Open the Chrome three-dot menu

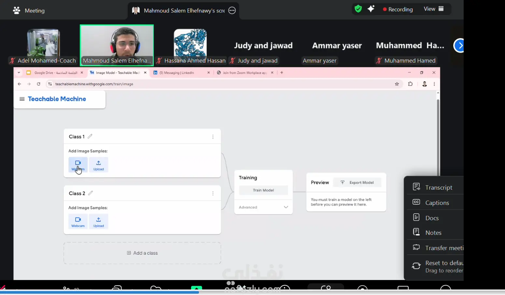pos(434,84)
